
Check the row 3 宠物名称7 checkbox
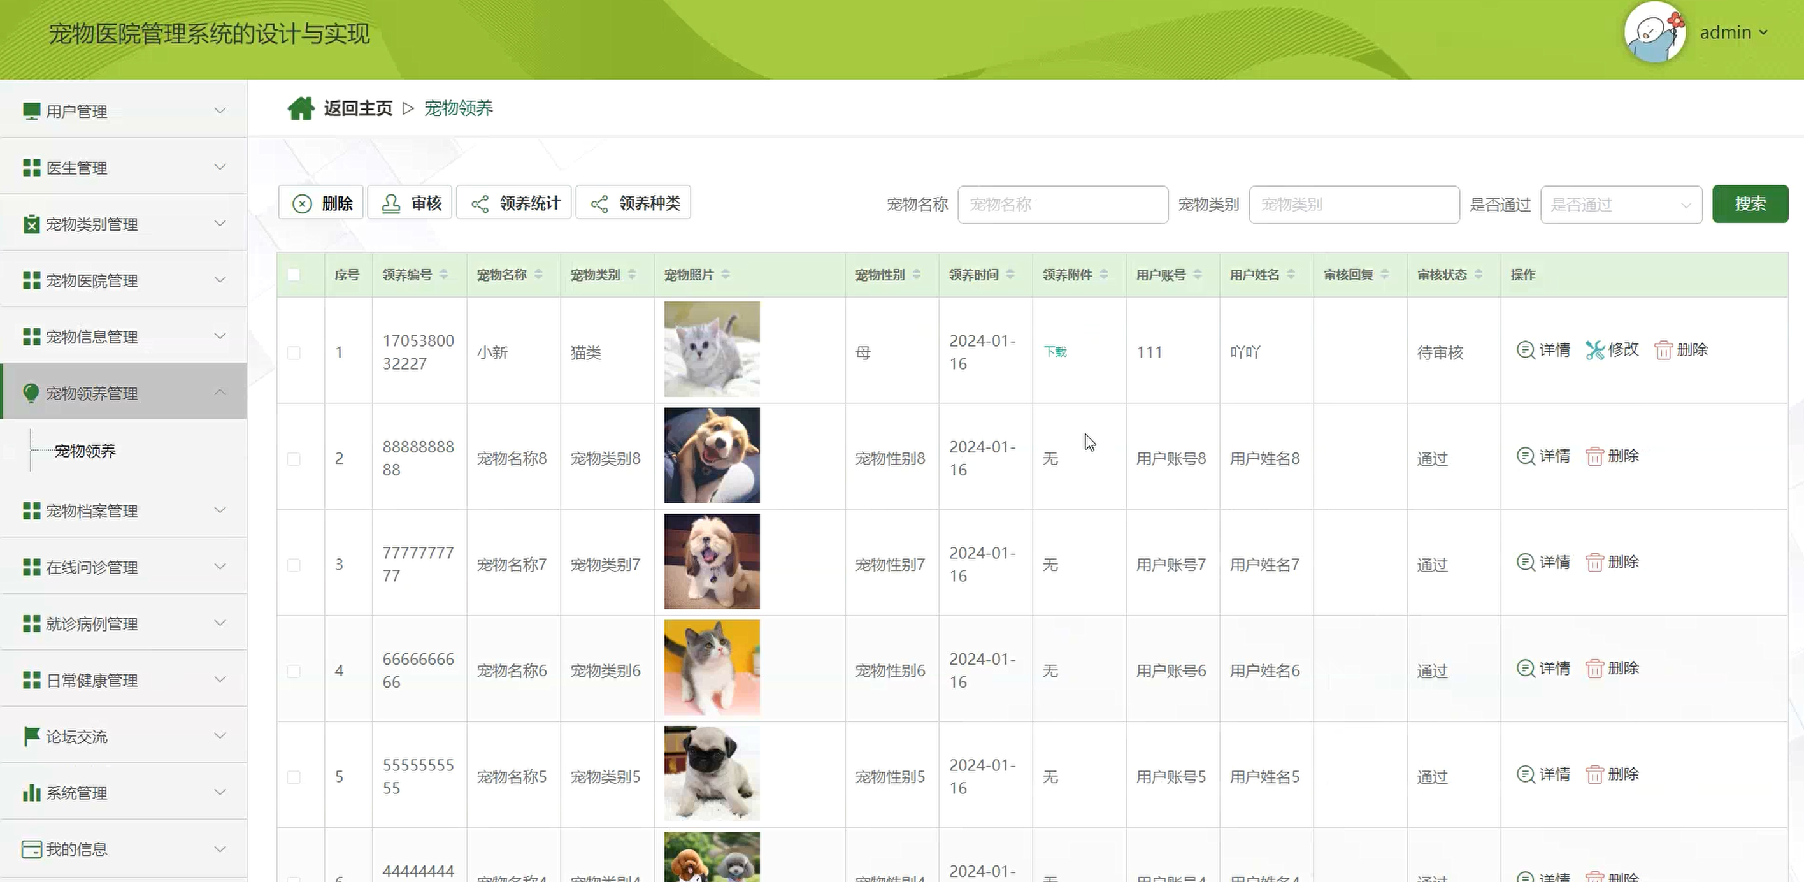tap(294, 565)
